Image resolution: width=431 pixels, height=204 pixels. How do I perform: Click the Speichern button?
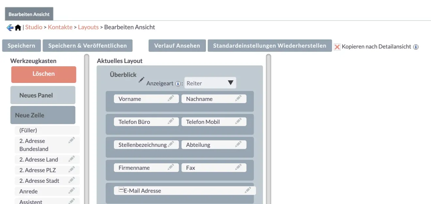[21, 45]
